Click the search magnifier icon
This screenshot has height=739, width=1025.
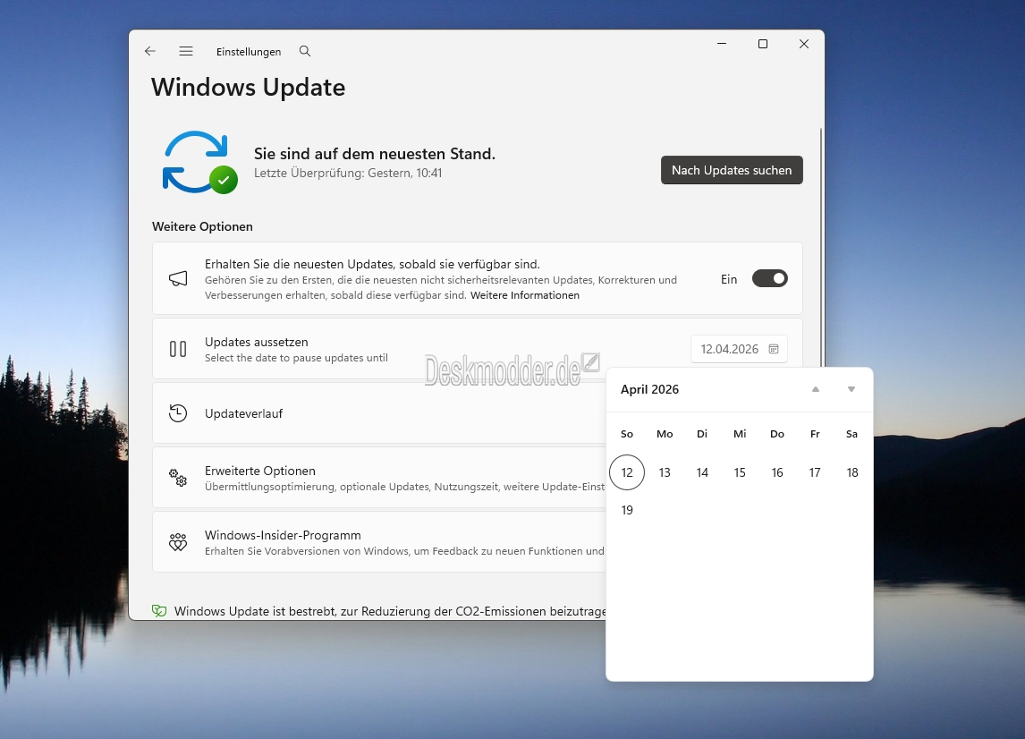click(305, 52)
